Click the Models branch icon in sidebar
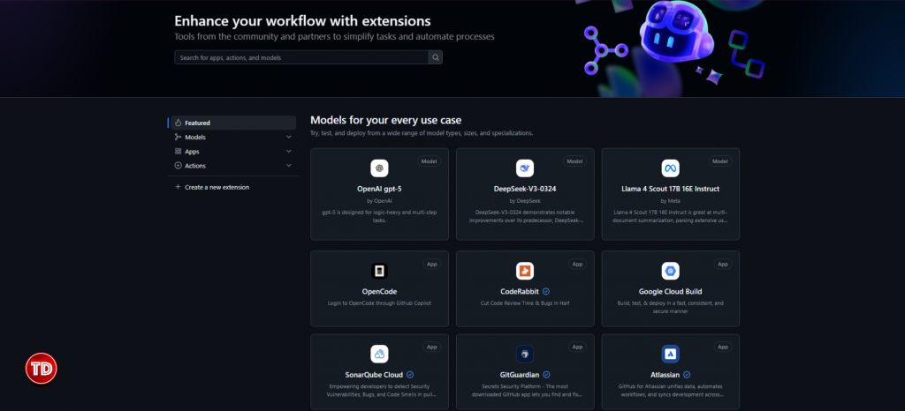Viewport: 905px width, 411px height. tap(179, 137)
